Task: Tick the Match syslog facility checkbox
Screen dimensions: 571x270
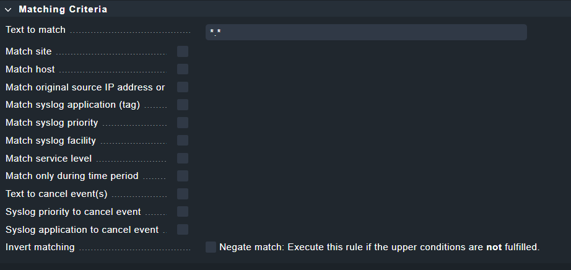Action: click(x=183, y=141)
